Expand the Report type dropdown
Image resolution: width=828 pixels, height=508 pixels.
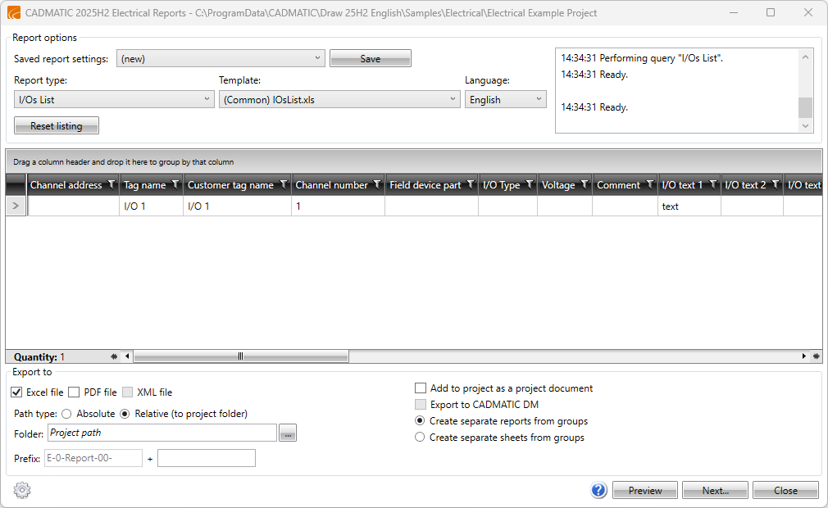click(115, 99)
